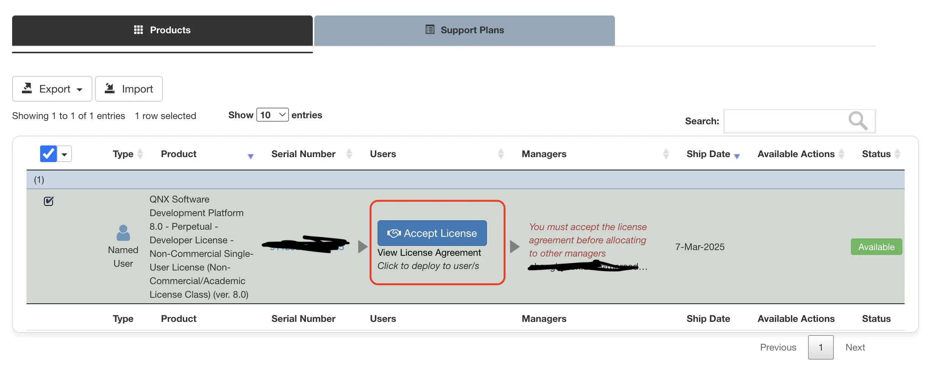Select page 1 in pagination
Image resolution: width=930 pixels, height=374 pixels.
(x=821, y=347)
